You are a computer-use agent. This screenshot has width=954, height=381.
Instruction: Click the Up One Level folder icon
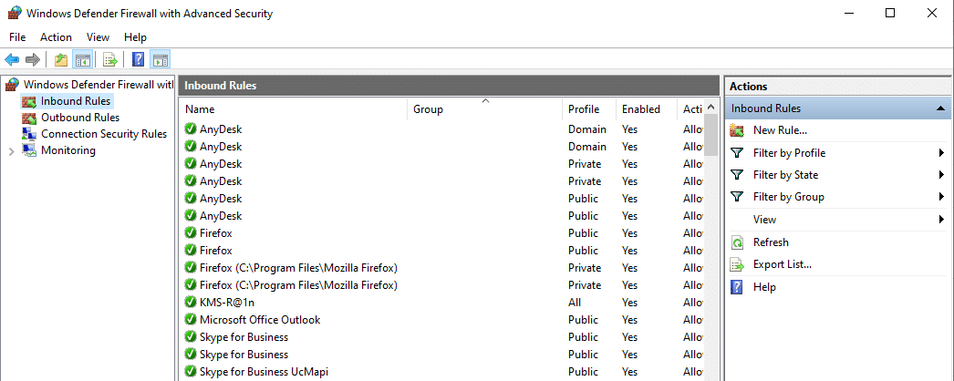[60, 60]
